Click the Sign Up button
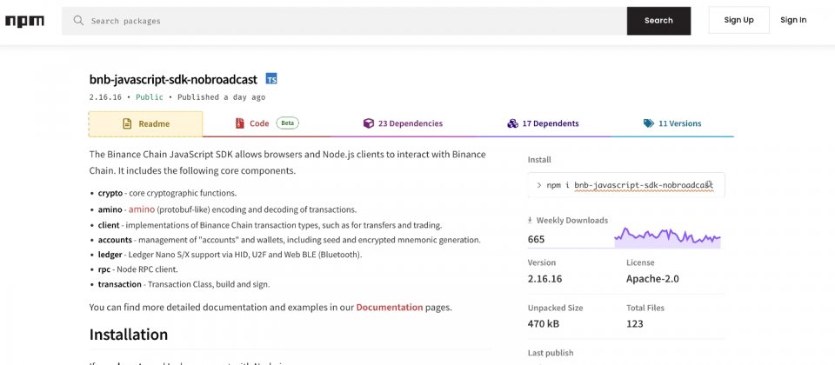Viewport: 835px width, 365px height. (x=738, y=20)
